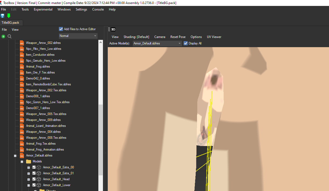The height and width of the screenshot is (191, 329).
Task: Open the Windows menu
Action: click(x=64, y=9)
